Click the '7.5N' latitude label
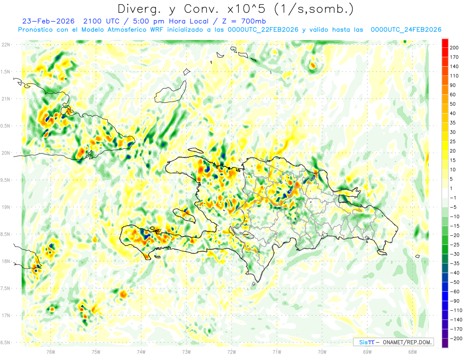This screenshot has height=357, width=463. [6, 288]
